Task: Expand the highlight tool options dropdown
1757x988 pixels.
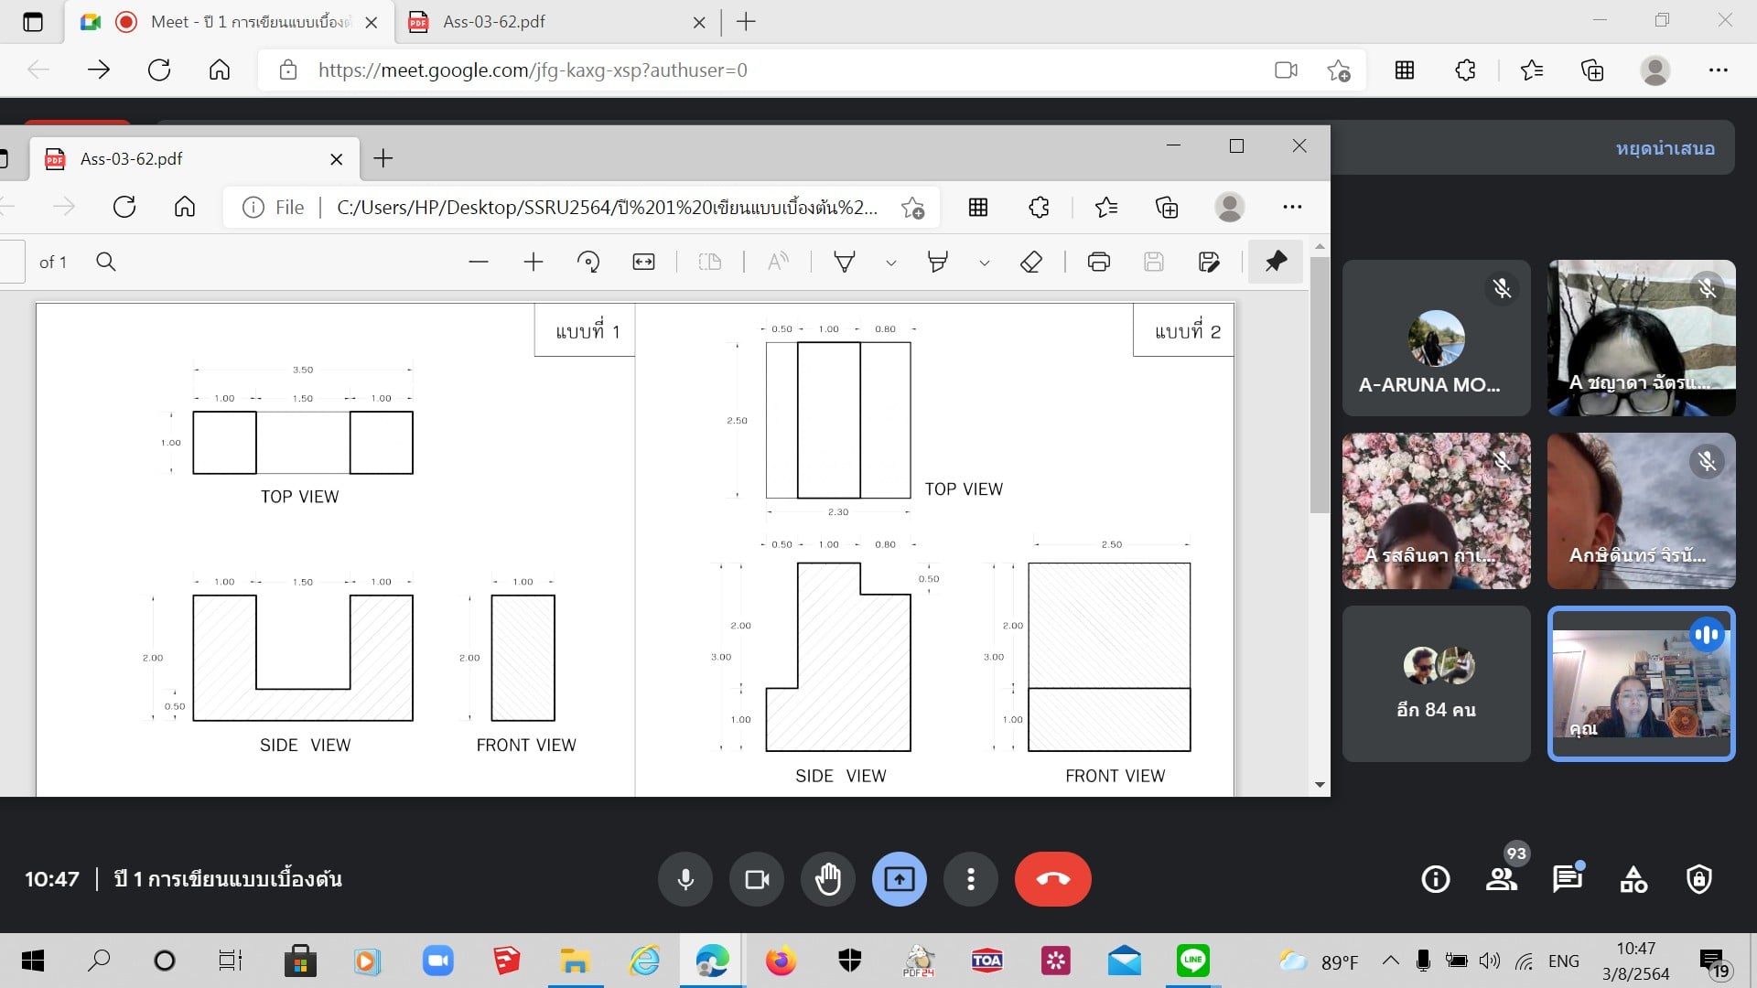Action: (x=984, y=263)
